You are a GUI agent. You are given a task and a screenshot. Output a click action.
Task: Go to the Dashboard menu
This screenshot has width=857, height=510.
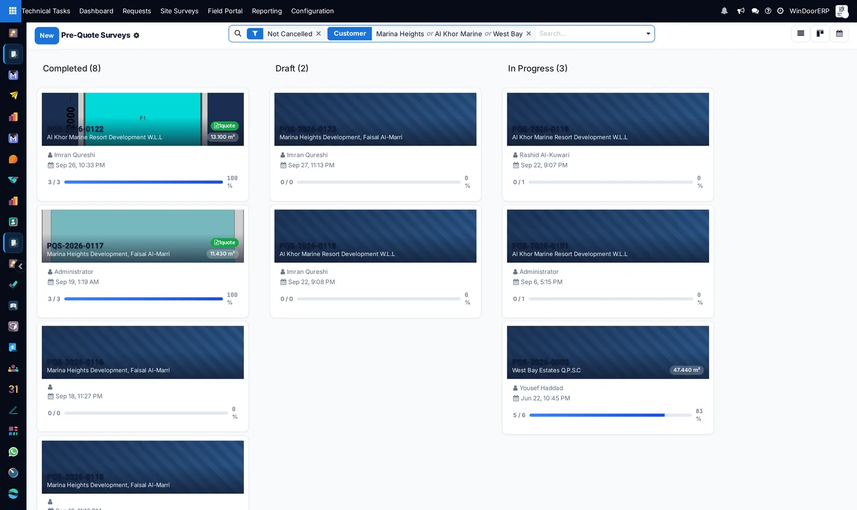point(96,11)
